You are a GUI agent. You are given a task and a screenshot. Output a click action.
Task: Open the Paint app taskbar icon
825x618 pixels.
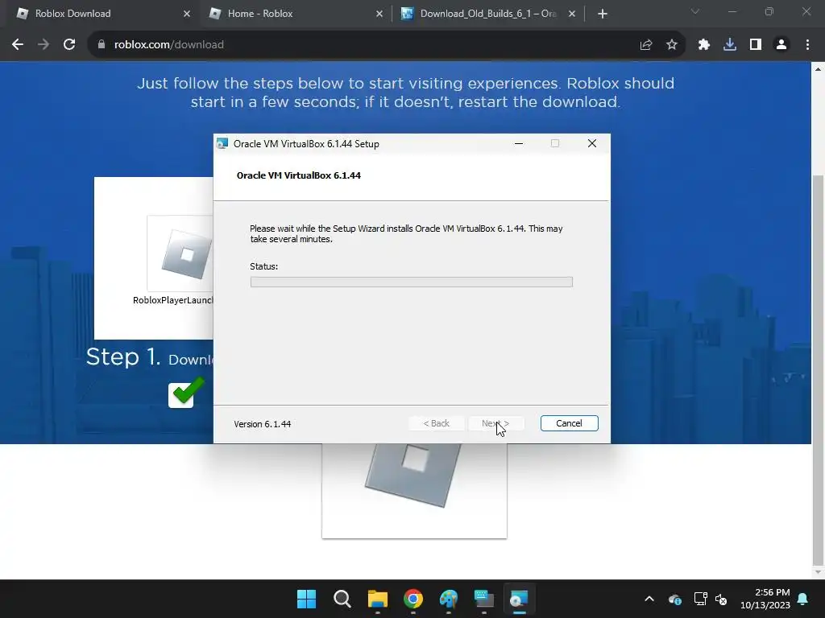coord(448,599)
